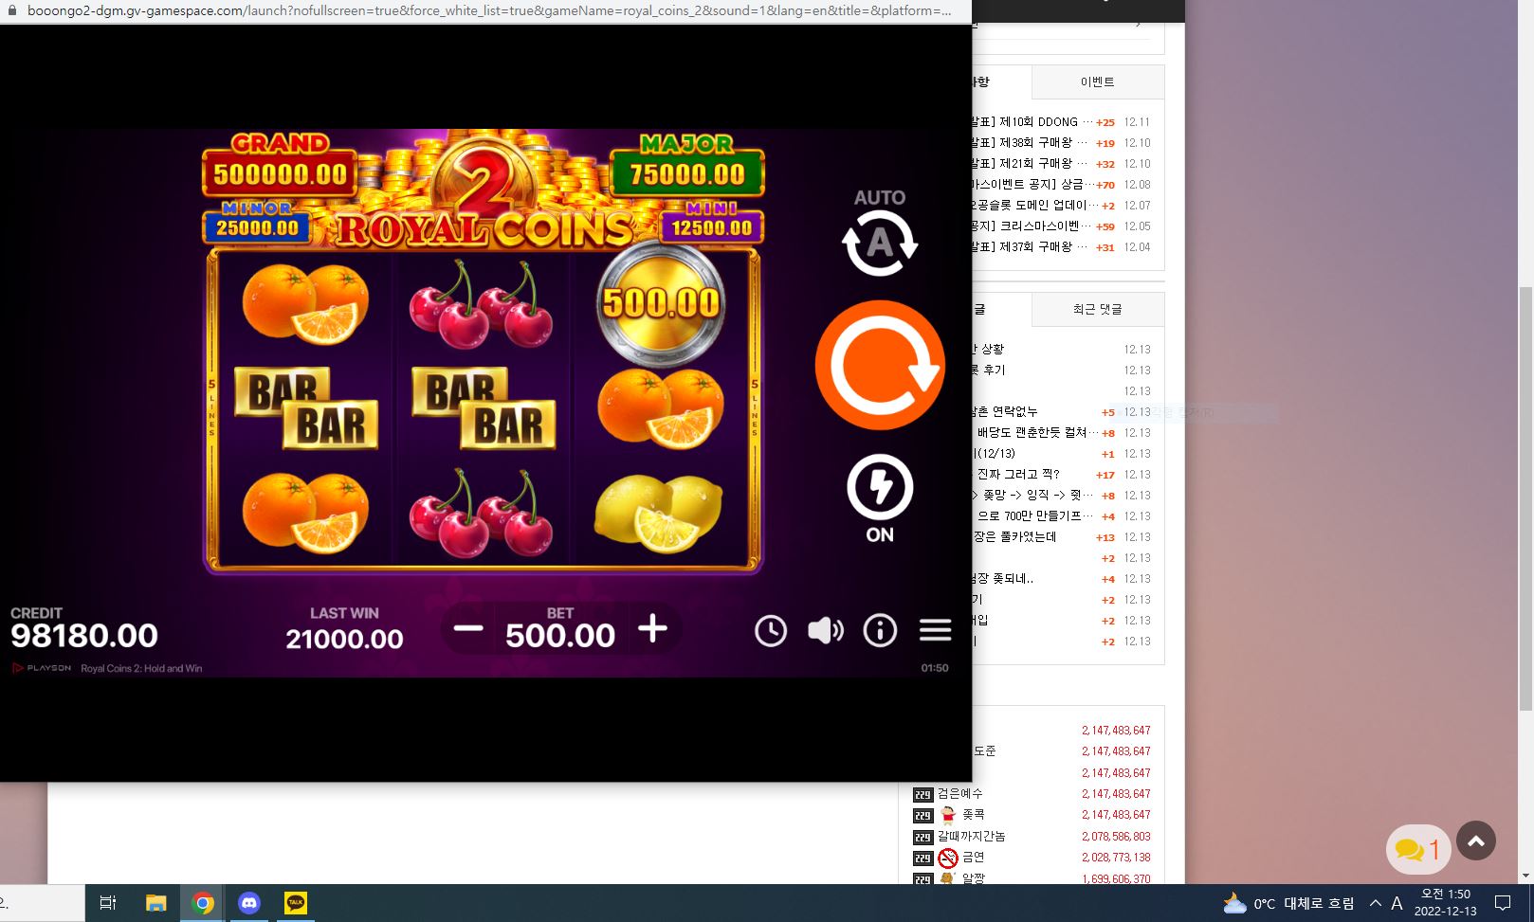Click the MINI jackpot value 12500.00
The width and height of the screenshot is (1534, 922).
tap(711, 227)
